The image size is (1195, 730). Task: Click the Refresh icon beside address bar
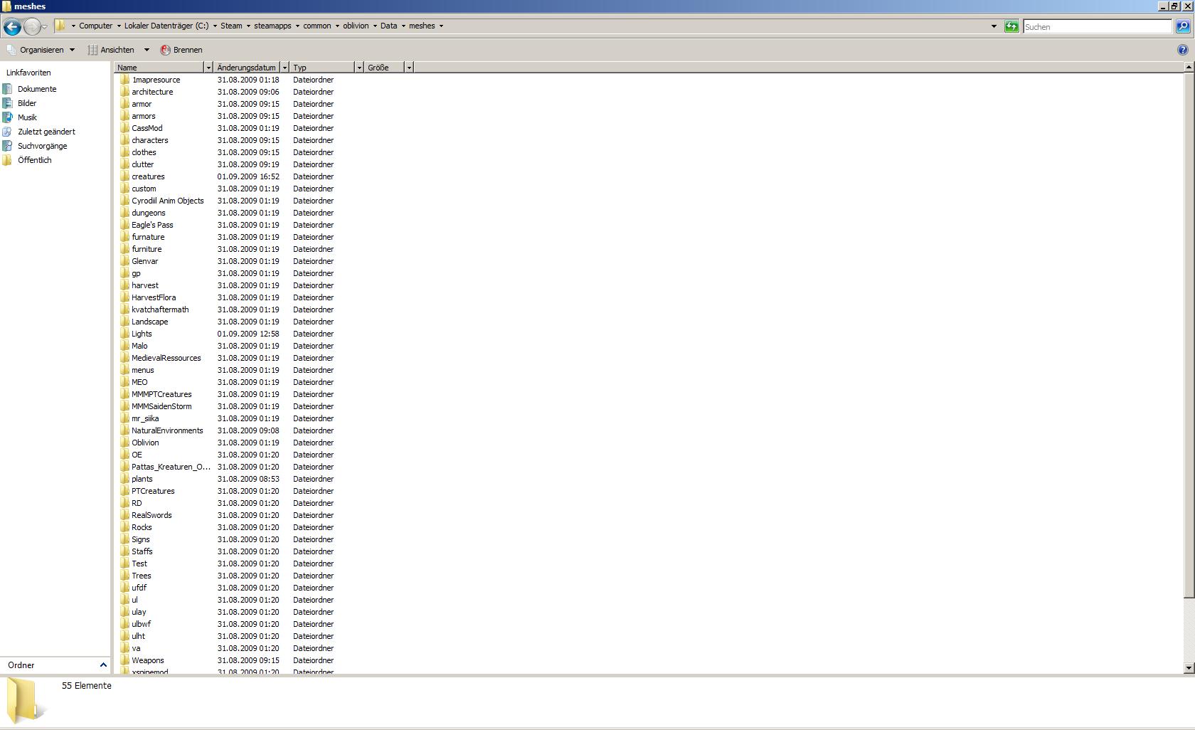tap(1011, 26)
